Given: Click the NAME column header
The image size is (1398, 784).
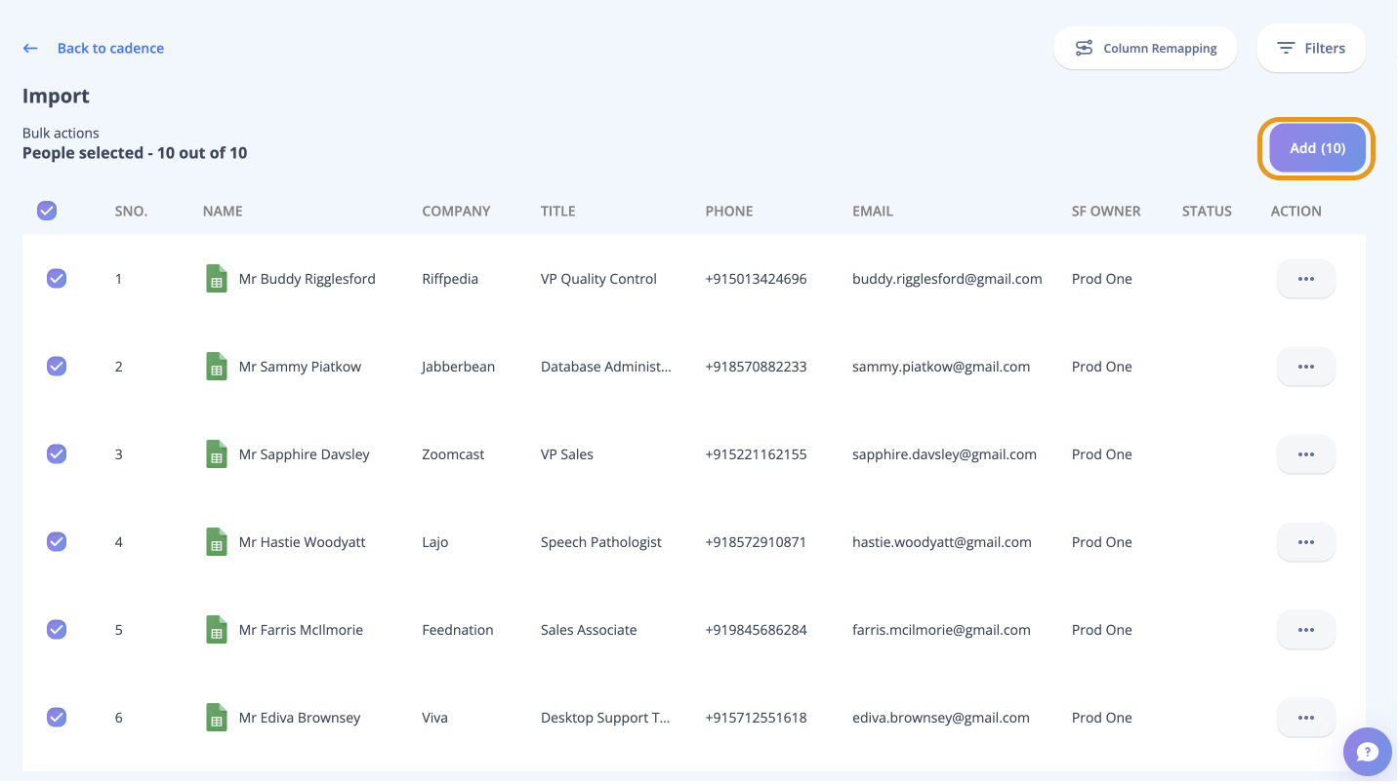Looking at the screenshot, I should [223, 211].
